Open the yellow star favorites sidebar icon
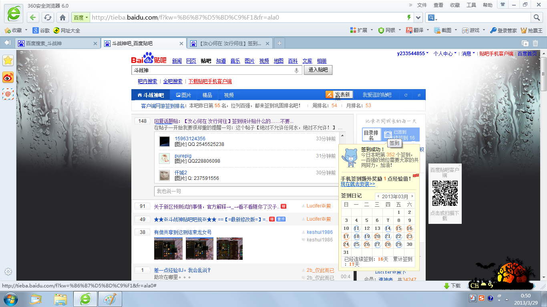Image resolution: width=547 pixels, height=307 pixels. pyautogui.click(x=8, y=60)
